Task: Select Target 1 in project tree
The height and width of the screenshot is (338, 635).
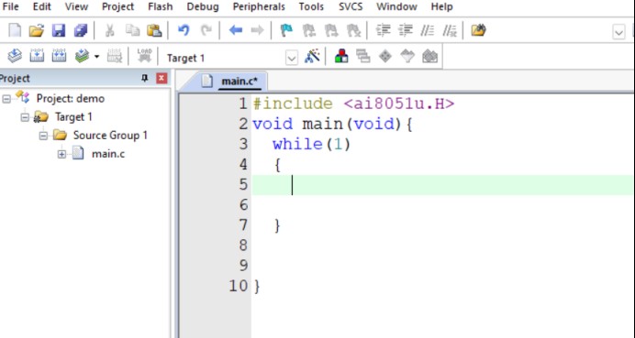Action: (73, 117)
